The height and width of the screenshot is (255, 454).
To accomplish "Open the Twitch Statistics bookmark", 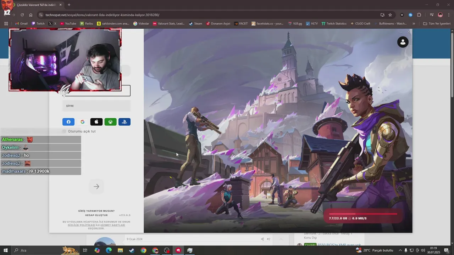I will [334, 24].
